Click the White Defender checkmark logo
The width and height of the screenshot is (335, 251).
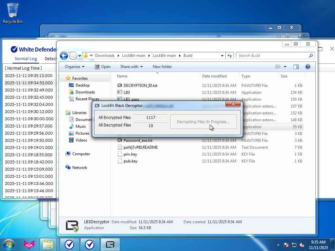pyautogui.click(x=14, y=49)
